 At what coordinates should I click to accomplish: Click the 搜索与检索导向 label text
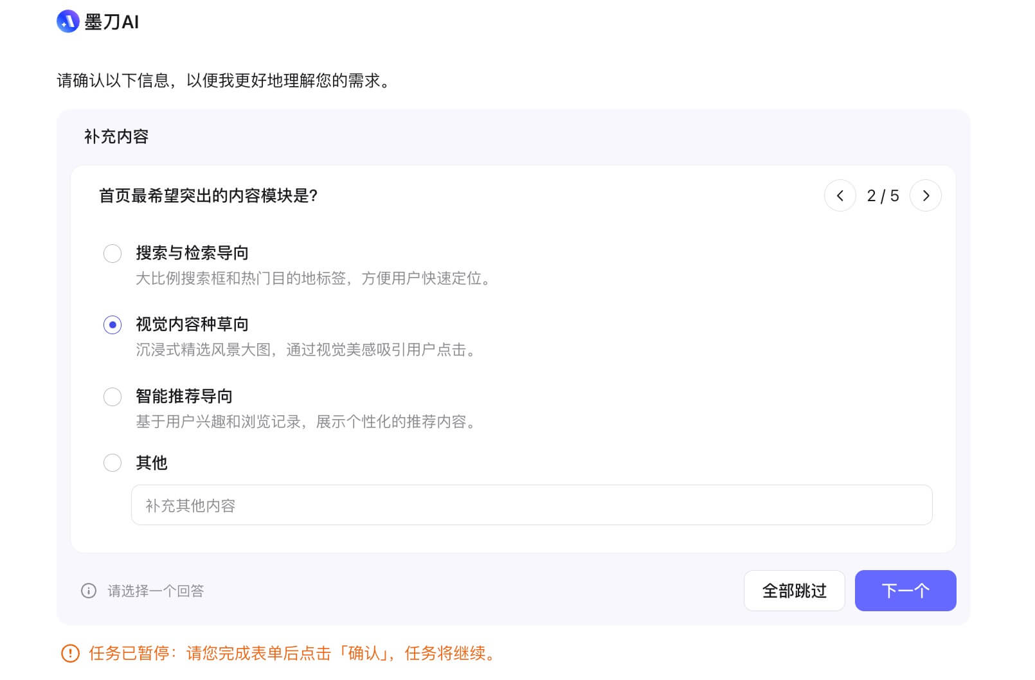click(192, 253)
